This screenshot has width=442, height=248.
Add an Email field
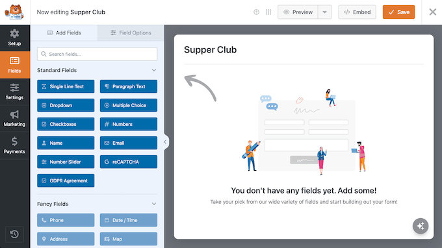coord(129,143)
